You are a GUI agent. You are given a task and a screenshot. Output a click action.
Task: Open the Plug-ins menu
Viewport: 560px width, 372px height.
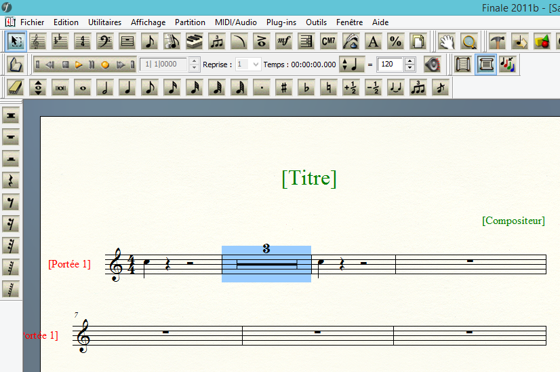pos(281,22)
